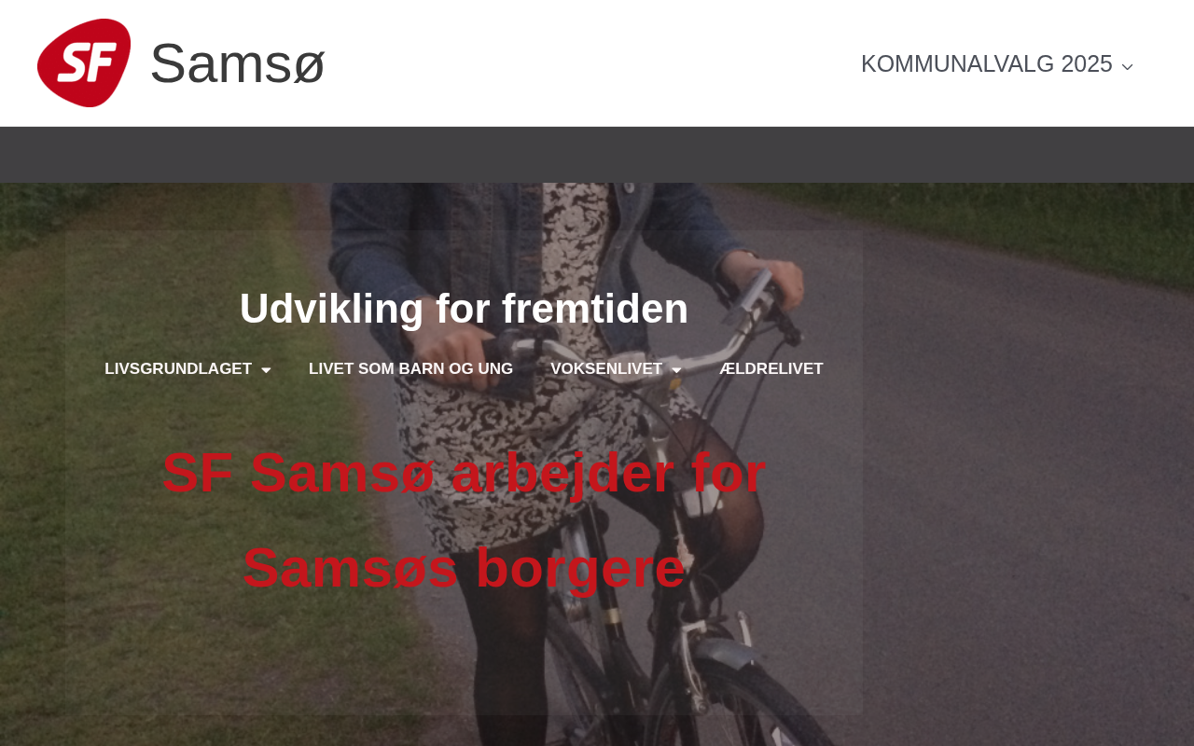The image size is (1194, 746).
Task: Click the red 'SF Samsø arbejder for' headline
Action: (x=464, y=473)
